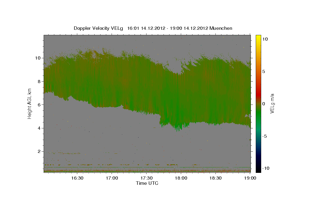Click the 'VELg m/s' colorbar label
310x207 pixels.
(272, 103)
